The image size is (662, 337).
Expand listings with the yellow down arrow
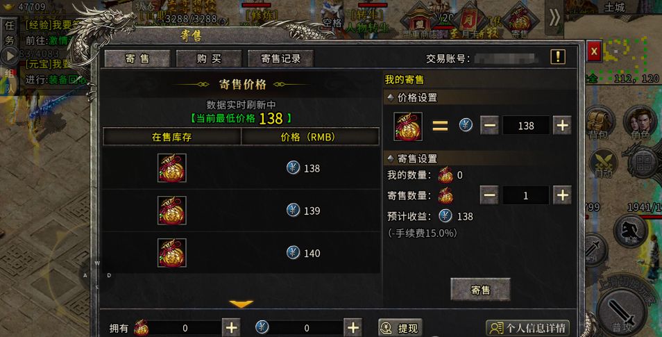(241, 303)
